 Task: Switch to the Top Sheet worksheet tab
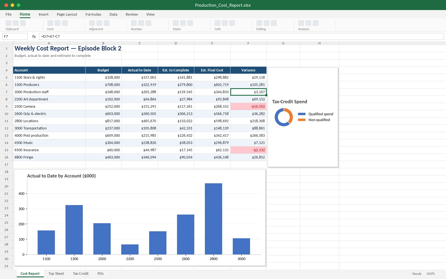(56, 274)
